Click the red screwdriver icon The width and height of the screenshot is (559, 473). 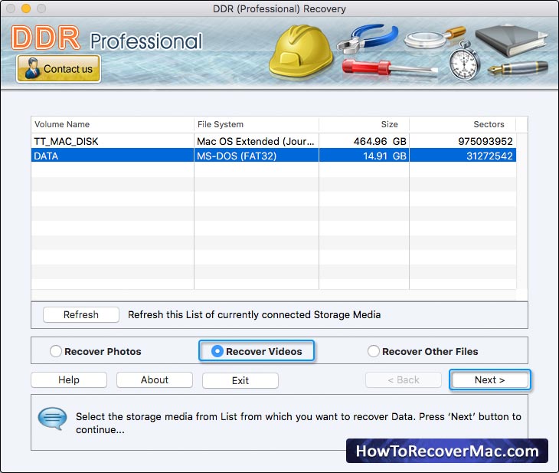pyautogui.click(x=390, y=67)
